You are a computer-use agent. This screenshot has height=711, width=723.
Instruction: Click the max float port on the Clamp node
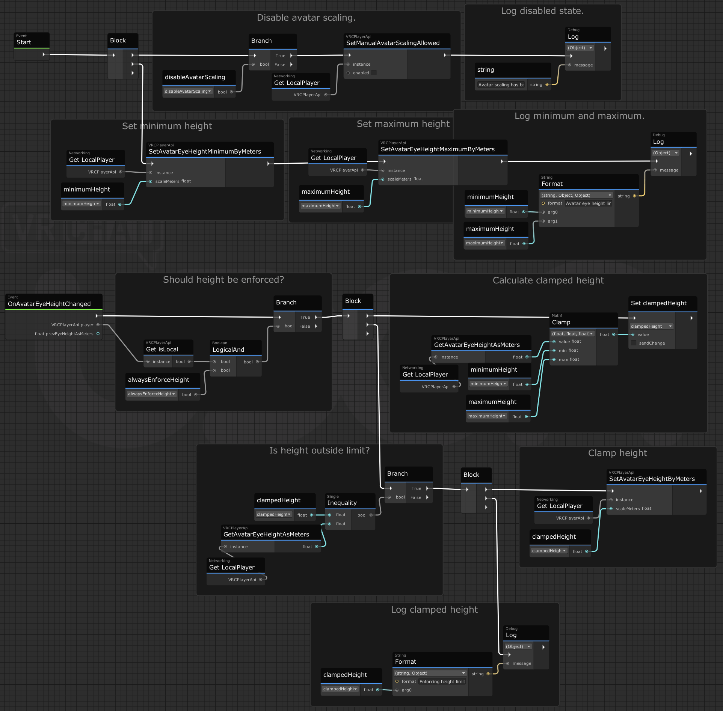click(553, 359)
